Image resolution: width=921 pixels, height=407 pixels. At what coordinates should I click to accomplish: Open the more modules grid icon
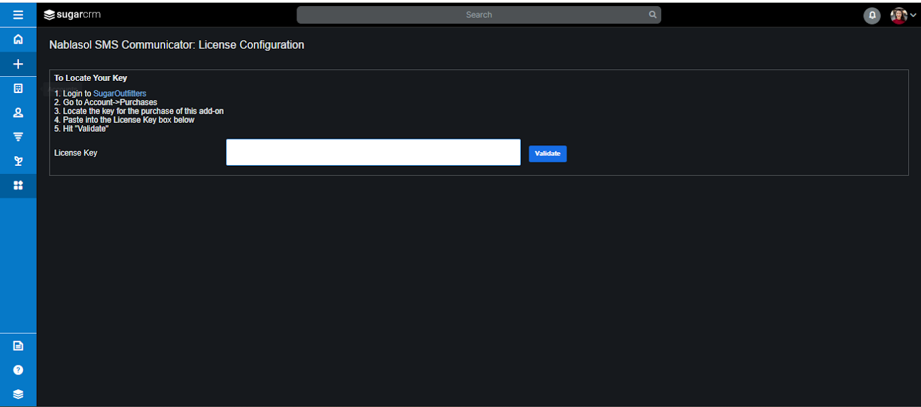[18, 185]
